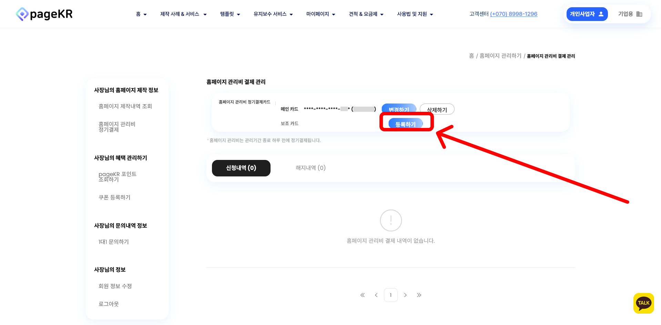Image resolution: width=661 pixels, height=325 pixels.
Task: Open the 템플릿 dropdown
Action: pos(230,14)
